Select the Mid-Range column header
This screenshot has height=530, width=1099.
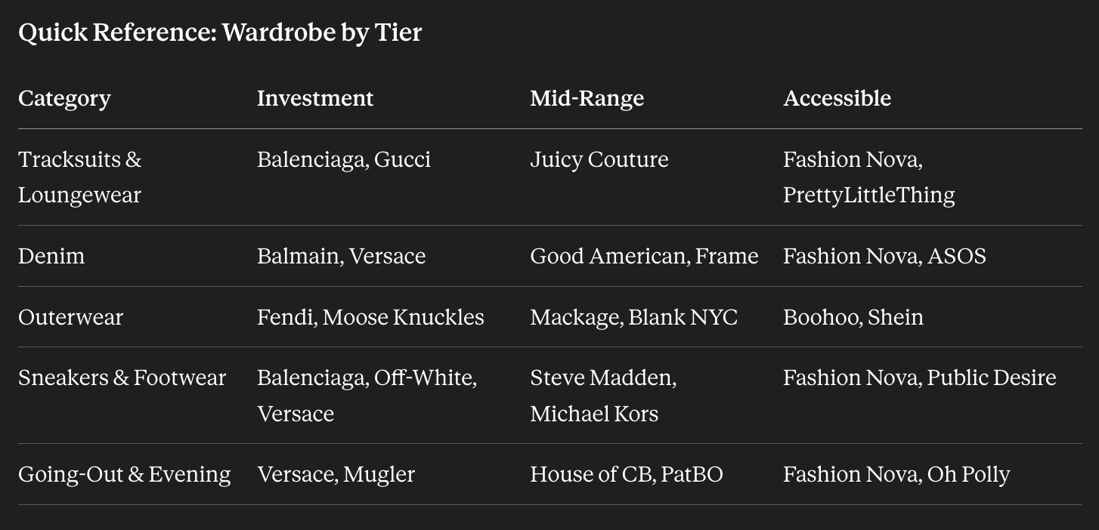point(587,98)
